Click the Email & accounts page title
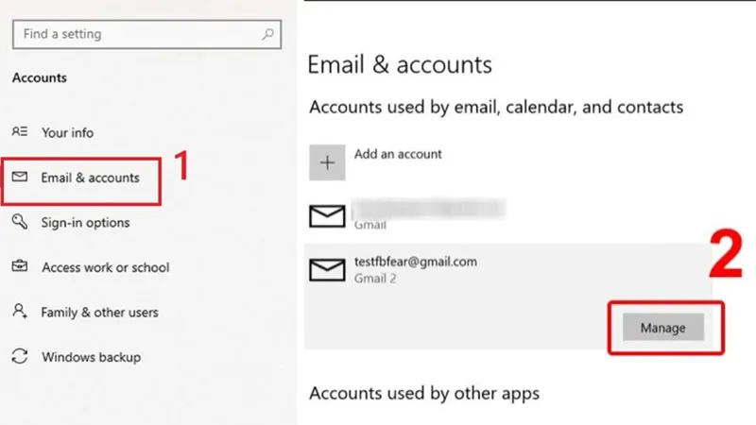The image size is (756, 425). [400, 64]
